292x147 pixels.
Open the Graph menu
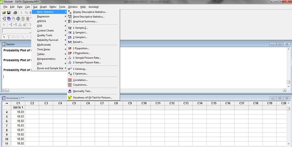tap(43, 7)
